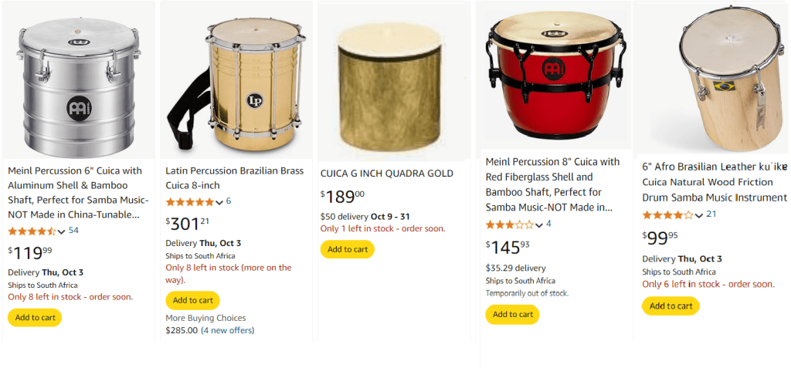Add red Meinl 8" cuica to cart

coord(512,314)
